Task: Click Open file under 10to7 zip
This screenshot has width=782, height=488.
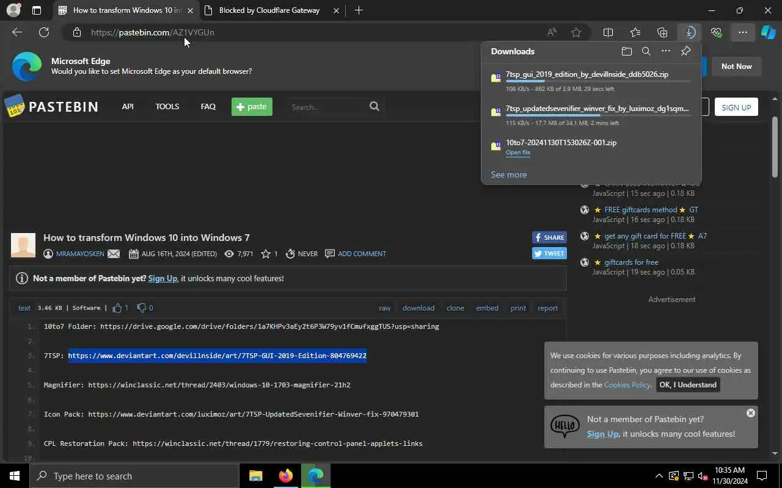Action: point(518,152)
